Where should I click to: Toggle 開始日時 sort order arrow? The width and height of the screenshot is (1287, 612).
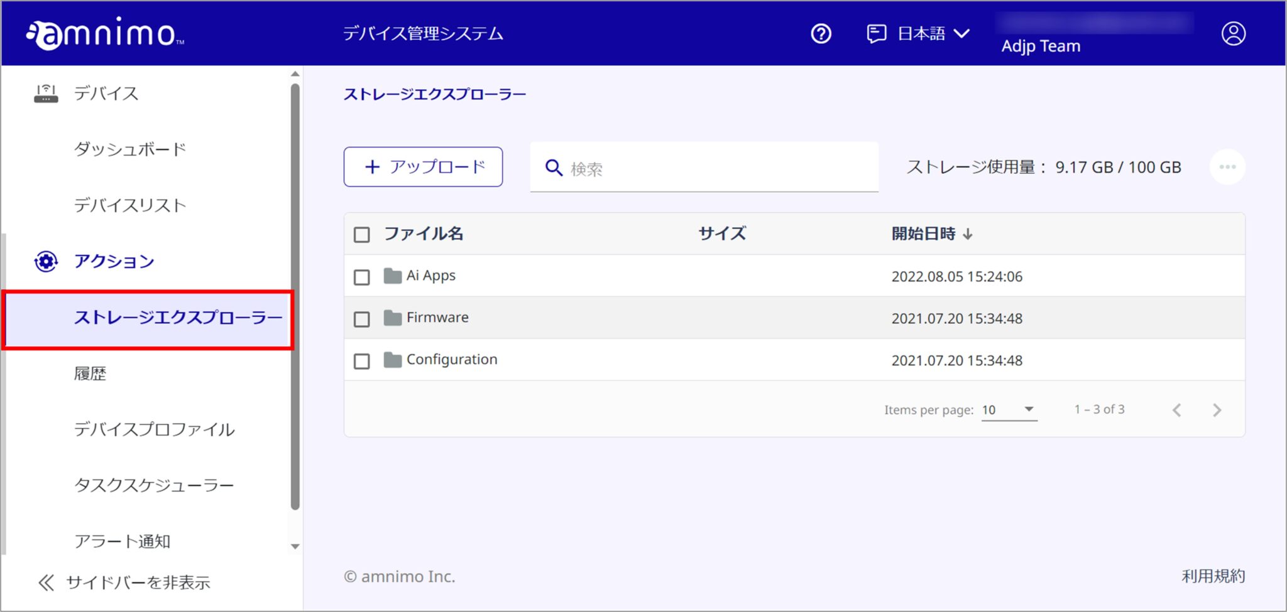[968, 234]
